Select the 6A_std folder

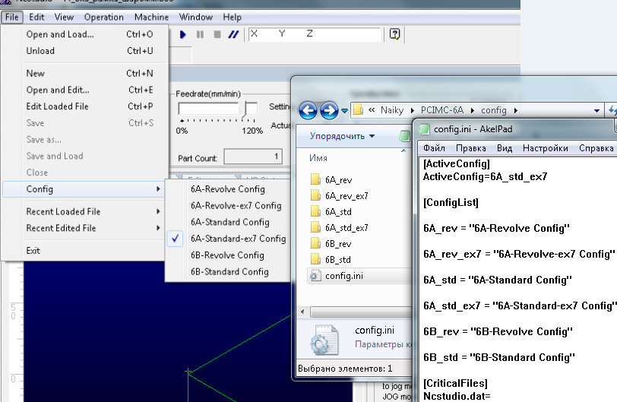coord(331,211)
